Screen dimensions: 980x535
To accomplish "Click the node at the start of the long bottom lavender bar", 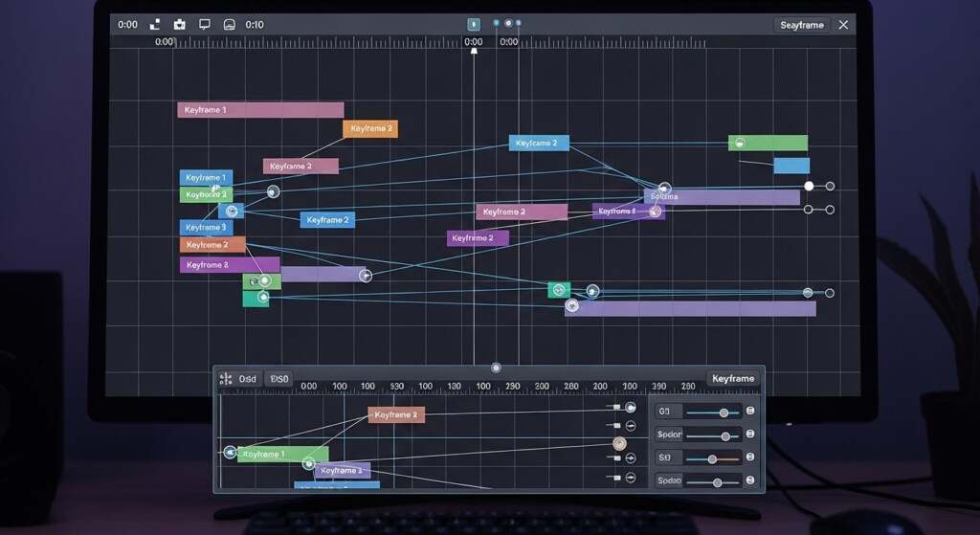I will click(572, 305).
